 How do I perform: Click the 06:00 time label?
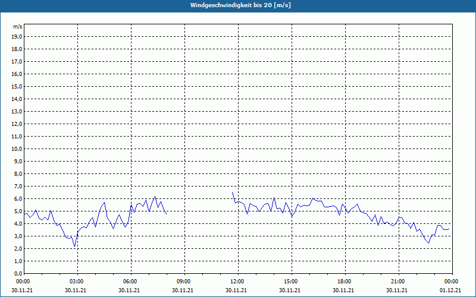point(130,282)
